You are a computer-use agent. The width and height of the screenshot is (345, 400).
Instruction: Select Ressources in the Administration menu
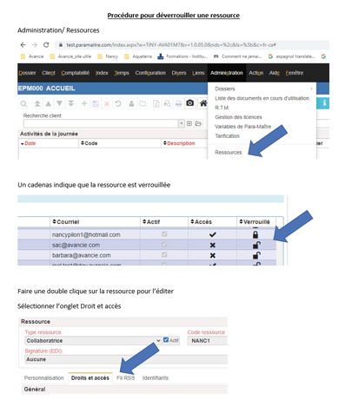[x=229, y=153]
